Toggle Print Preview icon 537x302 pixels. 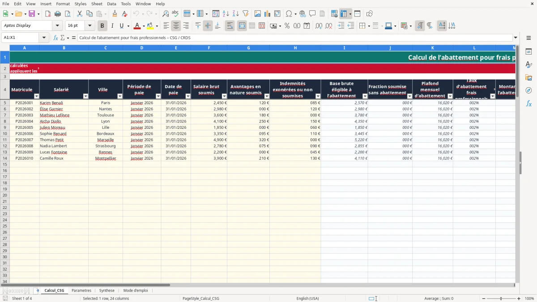click(x=67, y=14)
